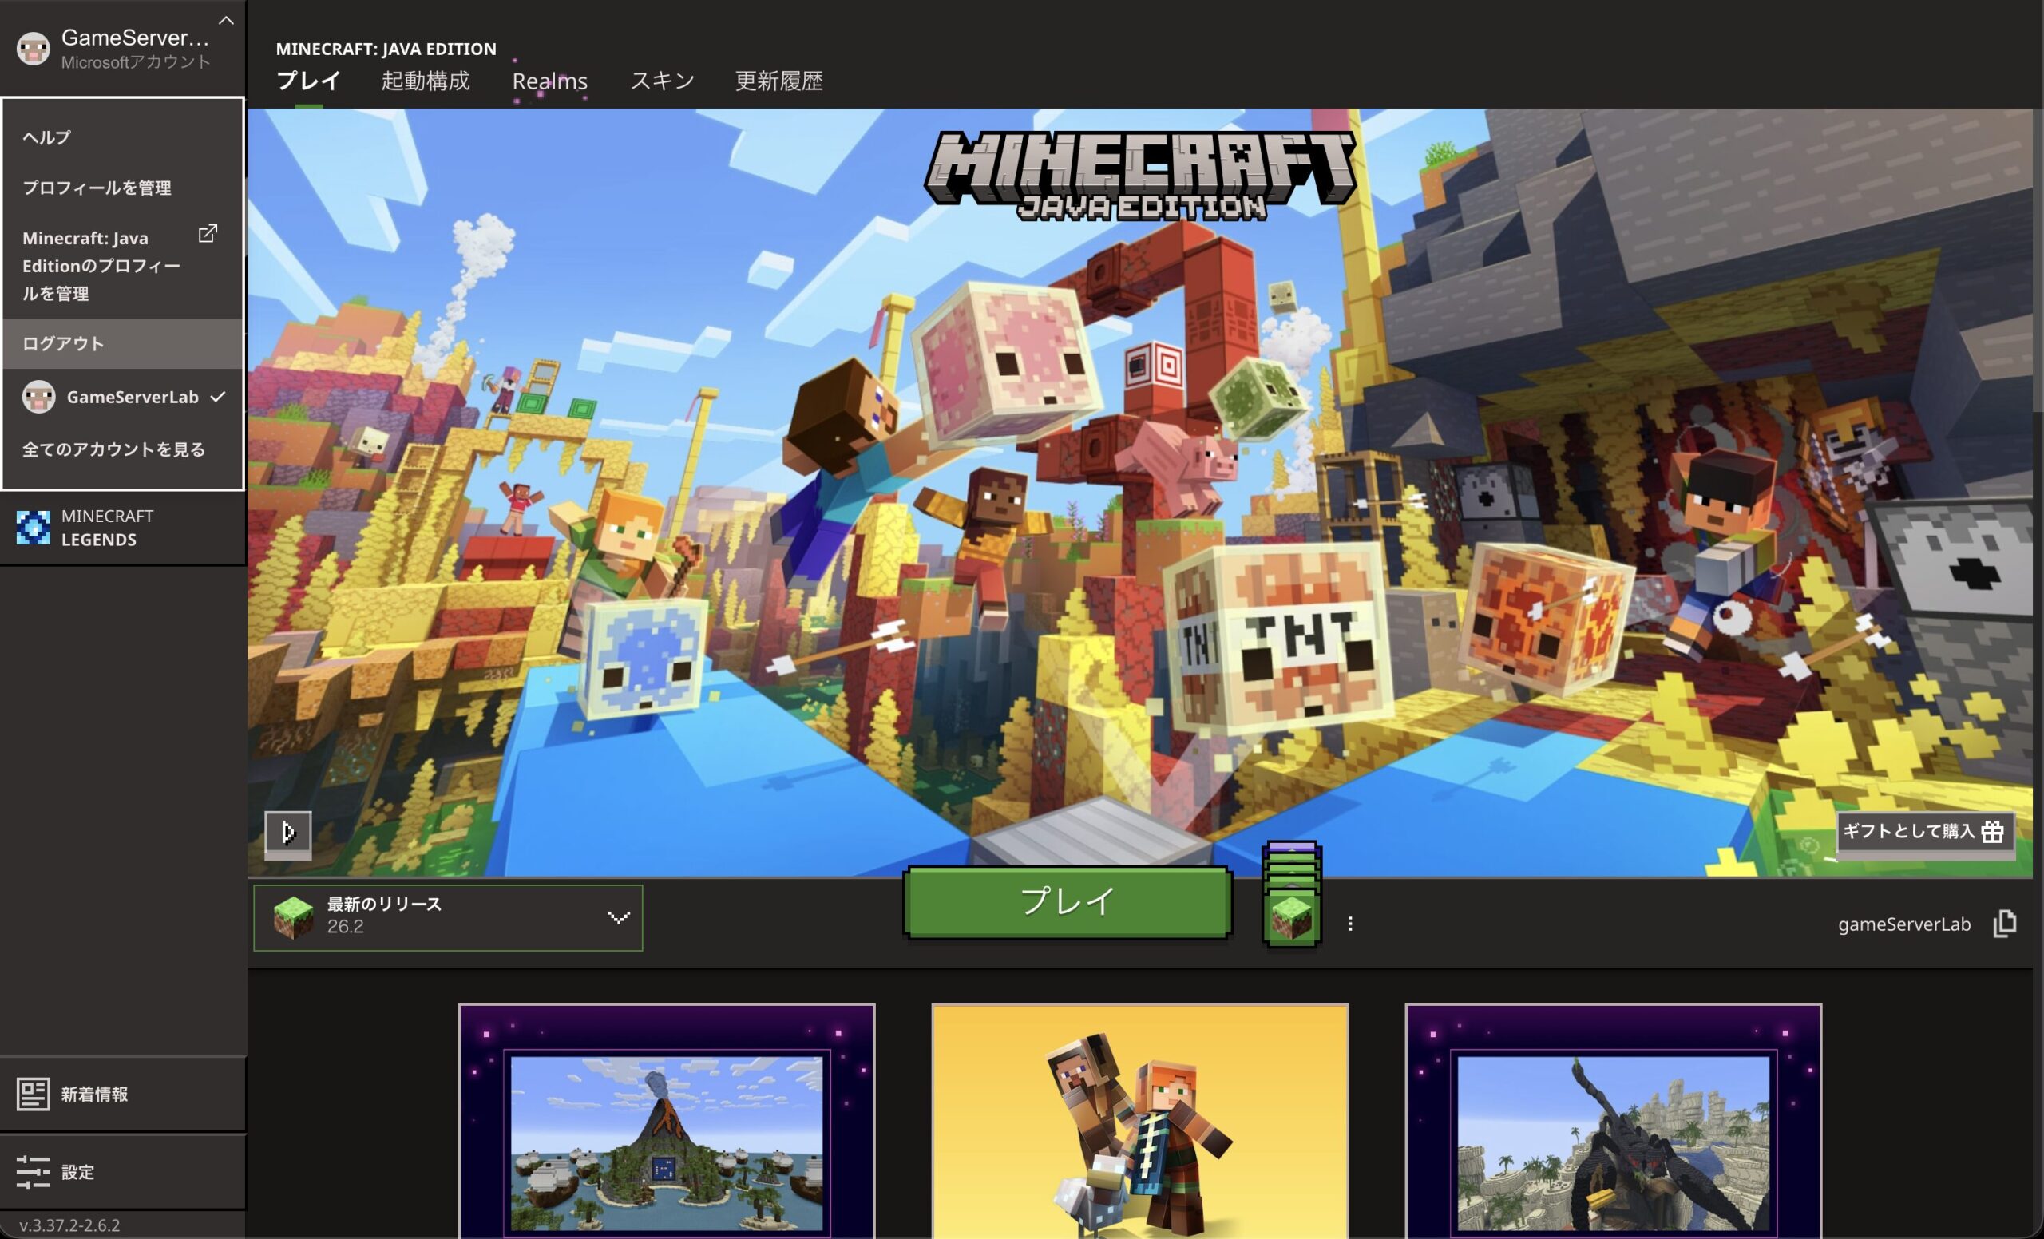Click the Minecraft Legends sidebar icon

click(34, 528)
